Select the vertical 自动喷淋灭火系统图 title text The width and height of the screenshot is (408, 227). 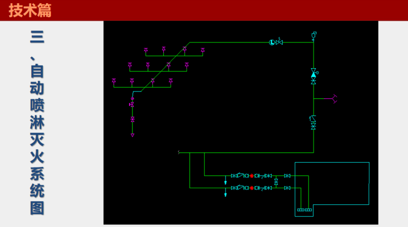click(37, 123)
